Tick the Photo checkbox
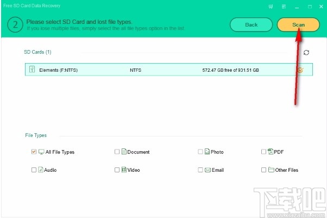The image size is (327, 218). tap(200, 152)
